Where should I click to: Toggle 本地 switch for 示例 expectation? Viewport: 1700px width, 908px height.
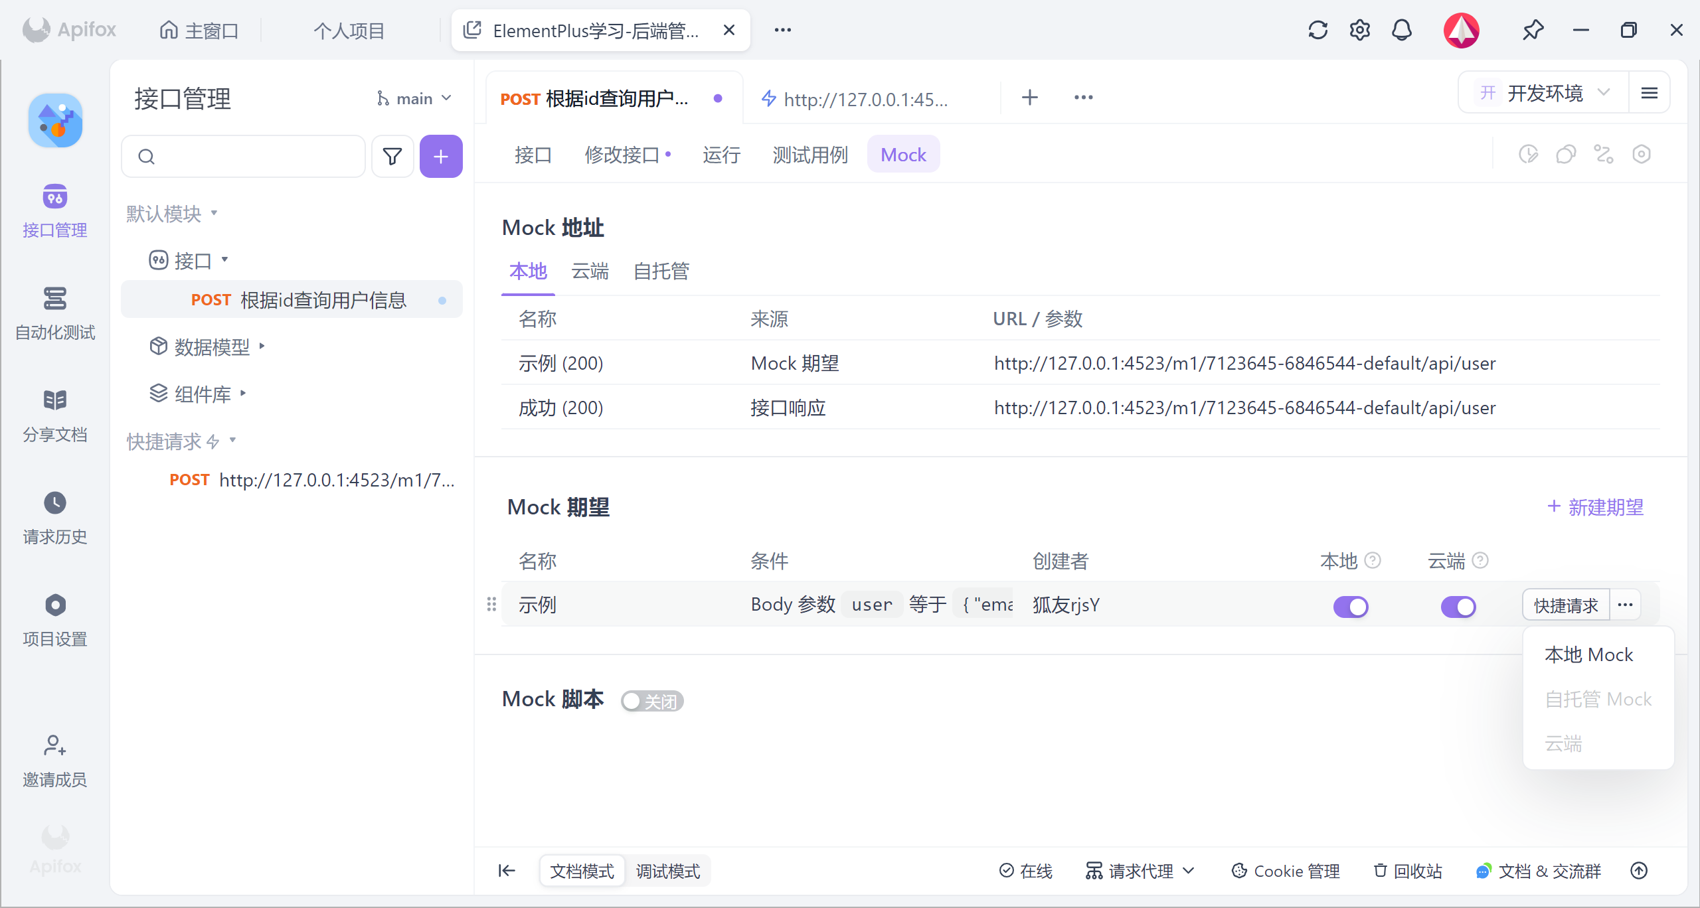coord(1351,606)
